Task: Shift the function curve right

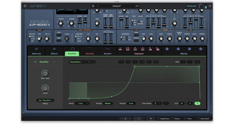Action: tap(190, 62)
